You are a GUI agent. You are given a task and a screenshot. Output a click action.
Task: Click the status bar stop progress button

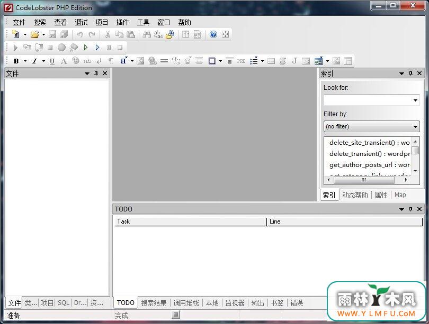coord(176,315)
